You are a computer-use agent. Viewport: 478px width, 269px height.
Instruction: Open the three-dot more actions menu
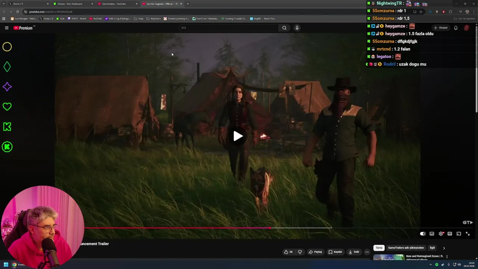tap(367, 252)
